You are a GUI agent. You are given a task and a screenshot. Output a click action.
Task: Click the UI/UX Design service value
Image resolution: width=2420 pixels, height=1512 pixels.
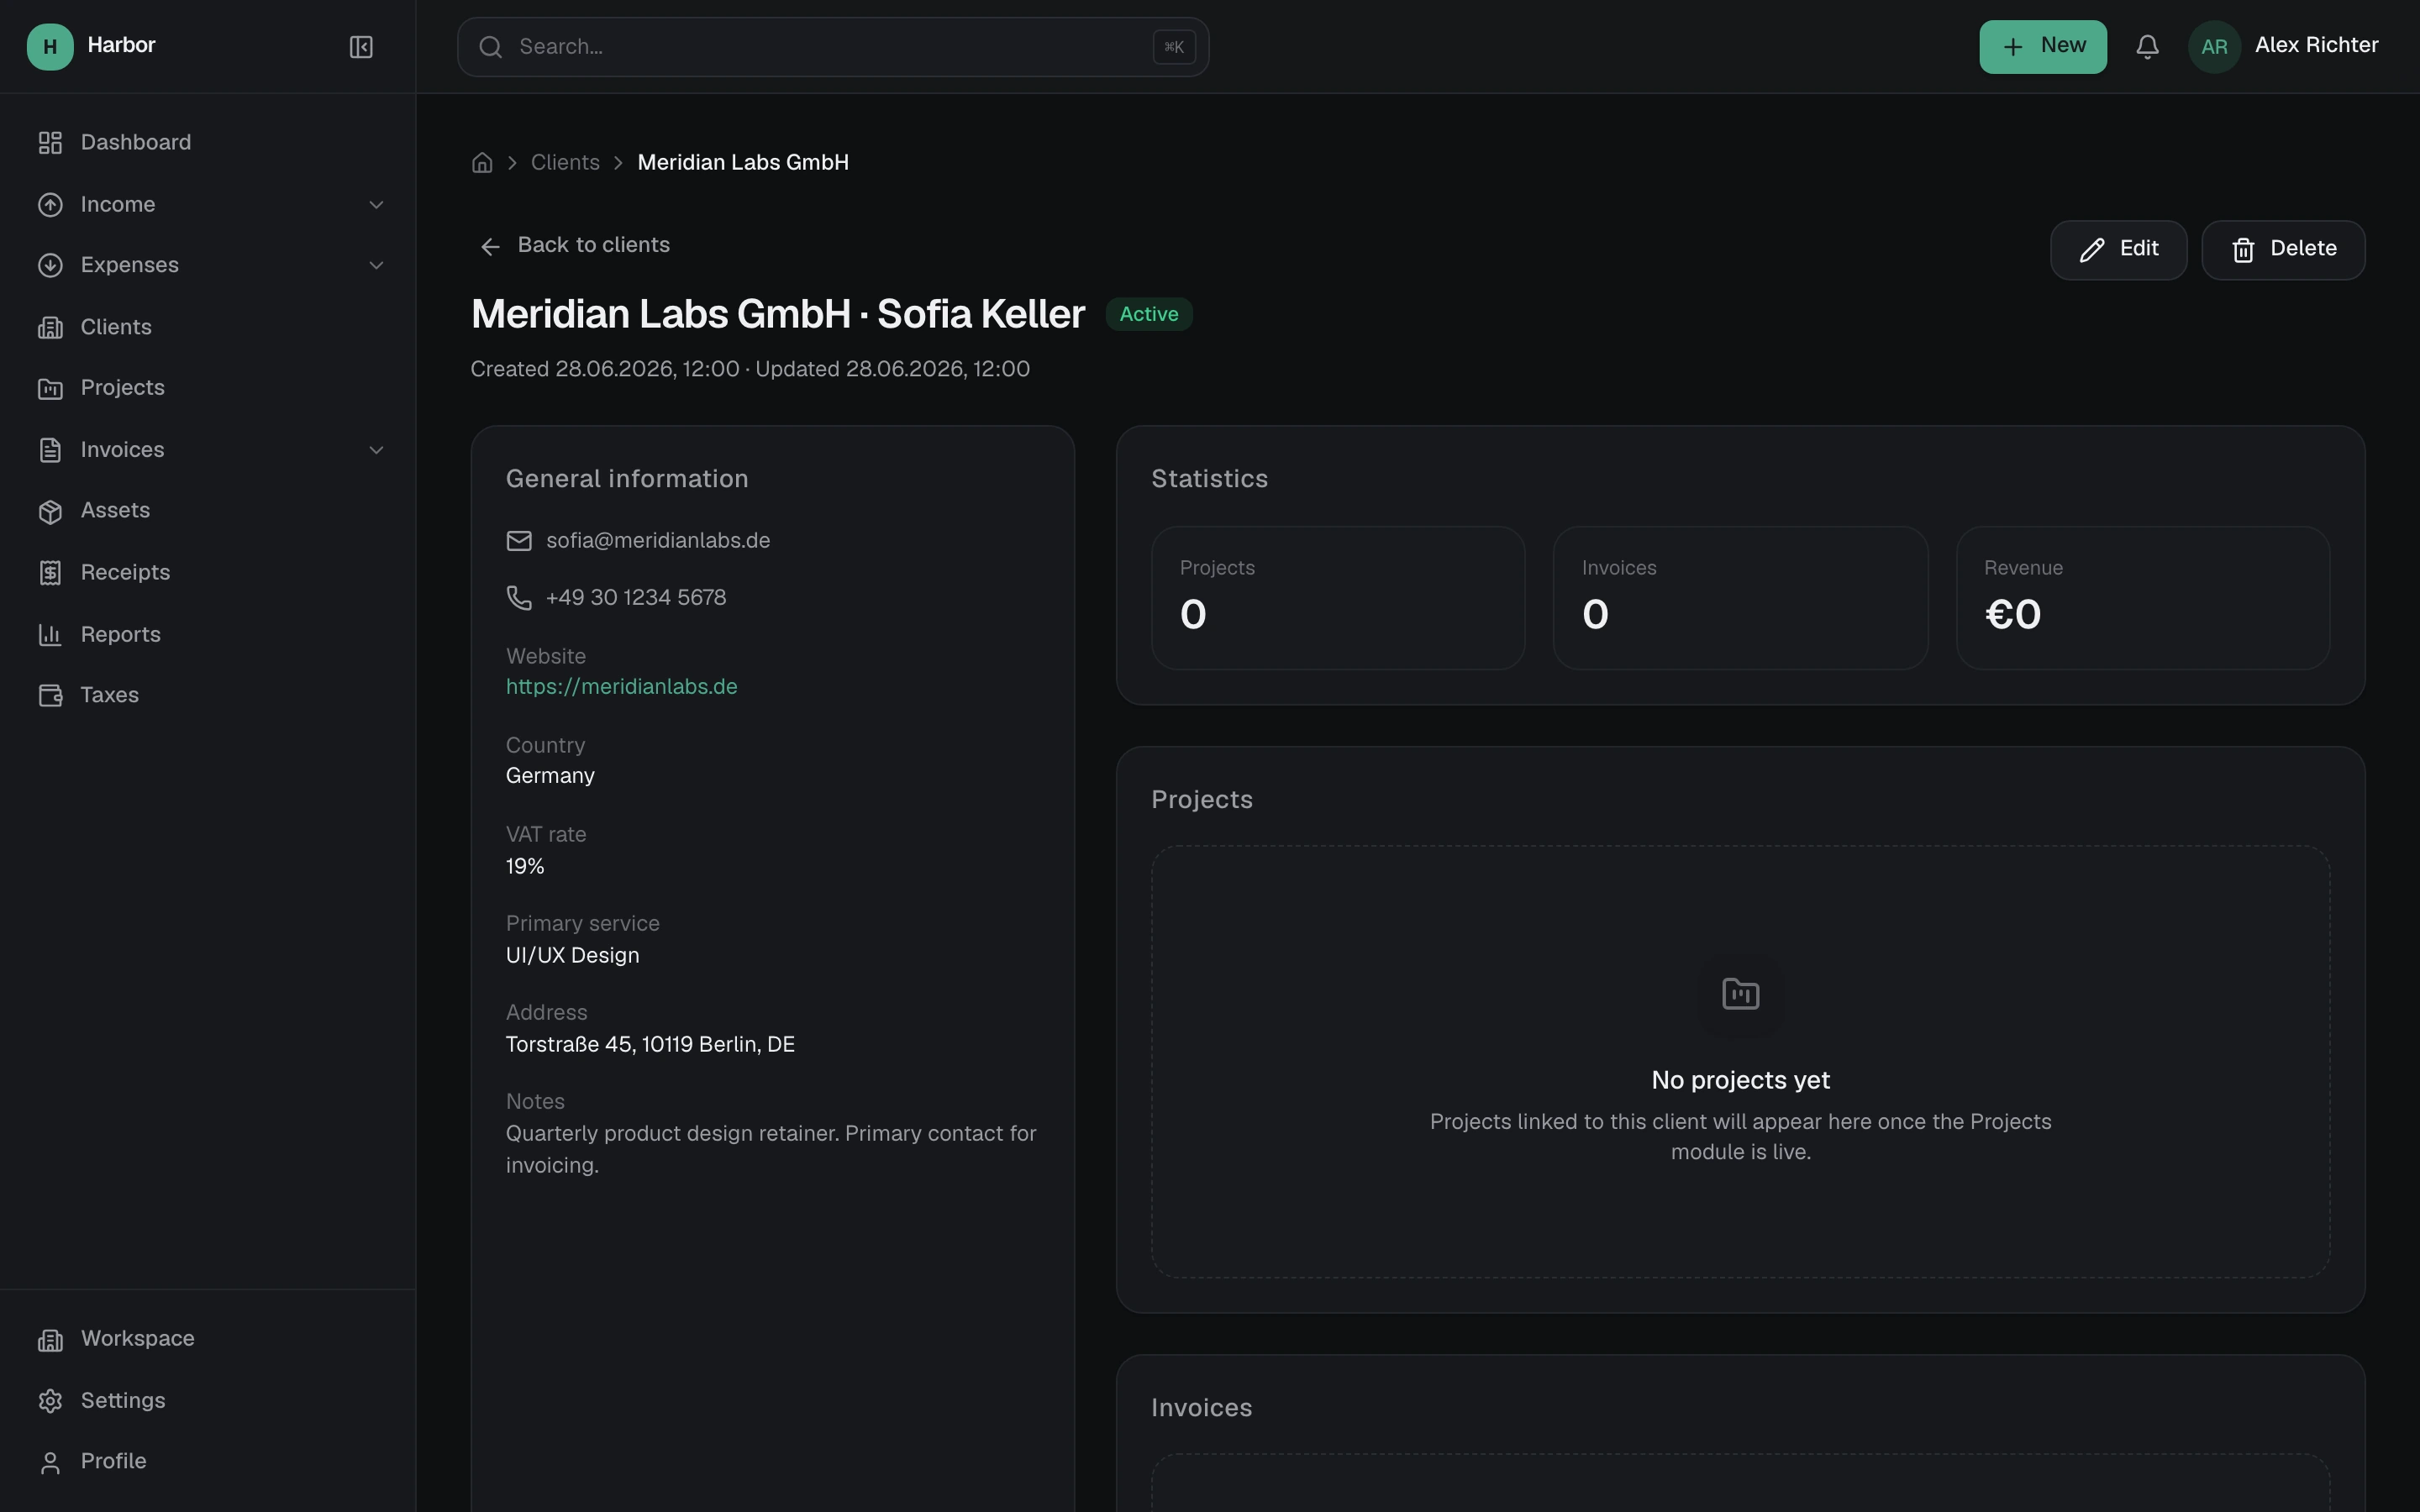(572, 956)
